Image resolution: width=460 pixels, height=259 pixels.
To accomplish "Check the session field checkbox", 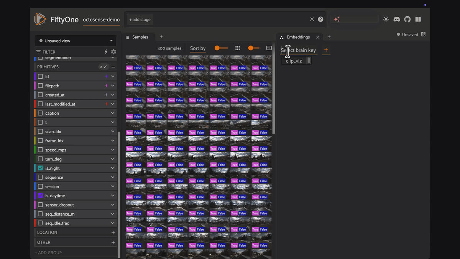I will point(40,186).
